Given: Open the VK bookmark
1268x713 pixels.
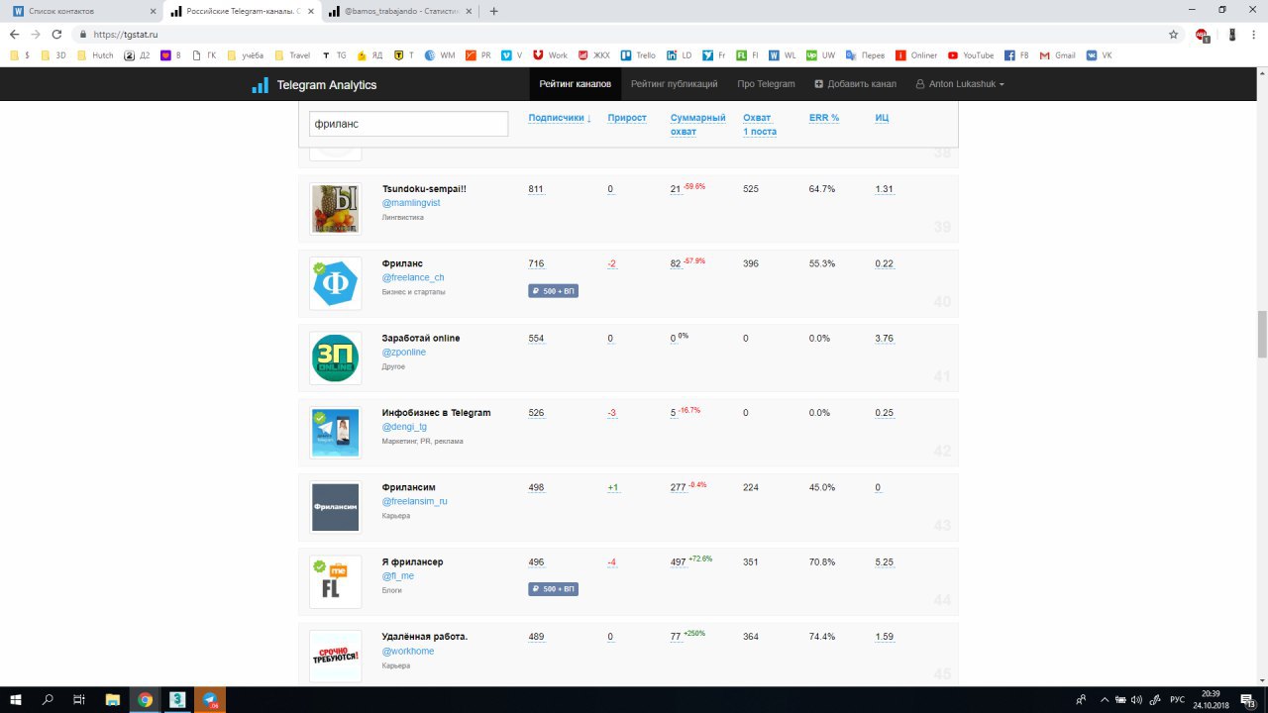Looking at the screenshot, I should (1100, 55).
